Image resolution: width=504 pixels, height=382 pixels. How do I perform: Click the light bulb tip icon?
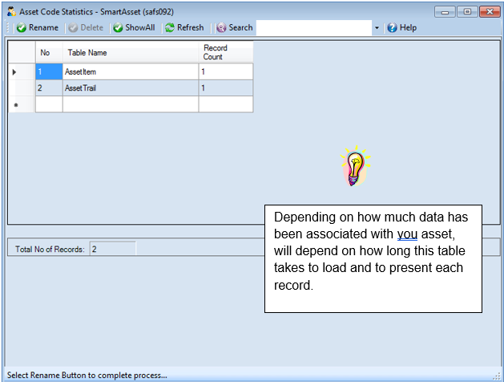click(355, 166)
